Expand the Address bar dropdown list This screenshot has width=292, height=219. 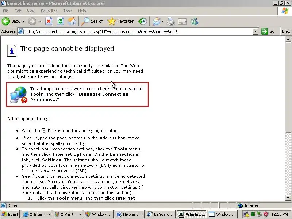click(x=255, y=31)
